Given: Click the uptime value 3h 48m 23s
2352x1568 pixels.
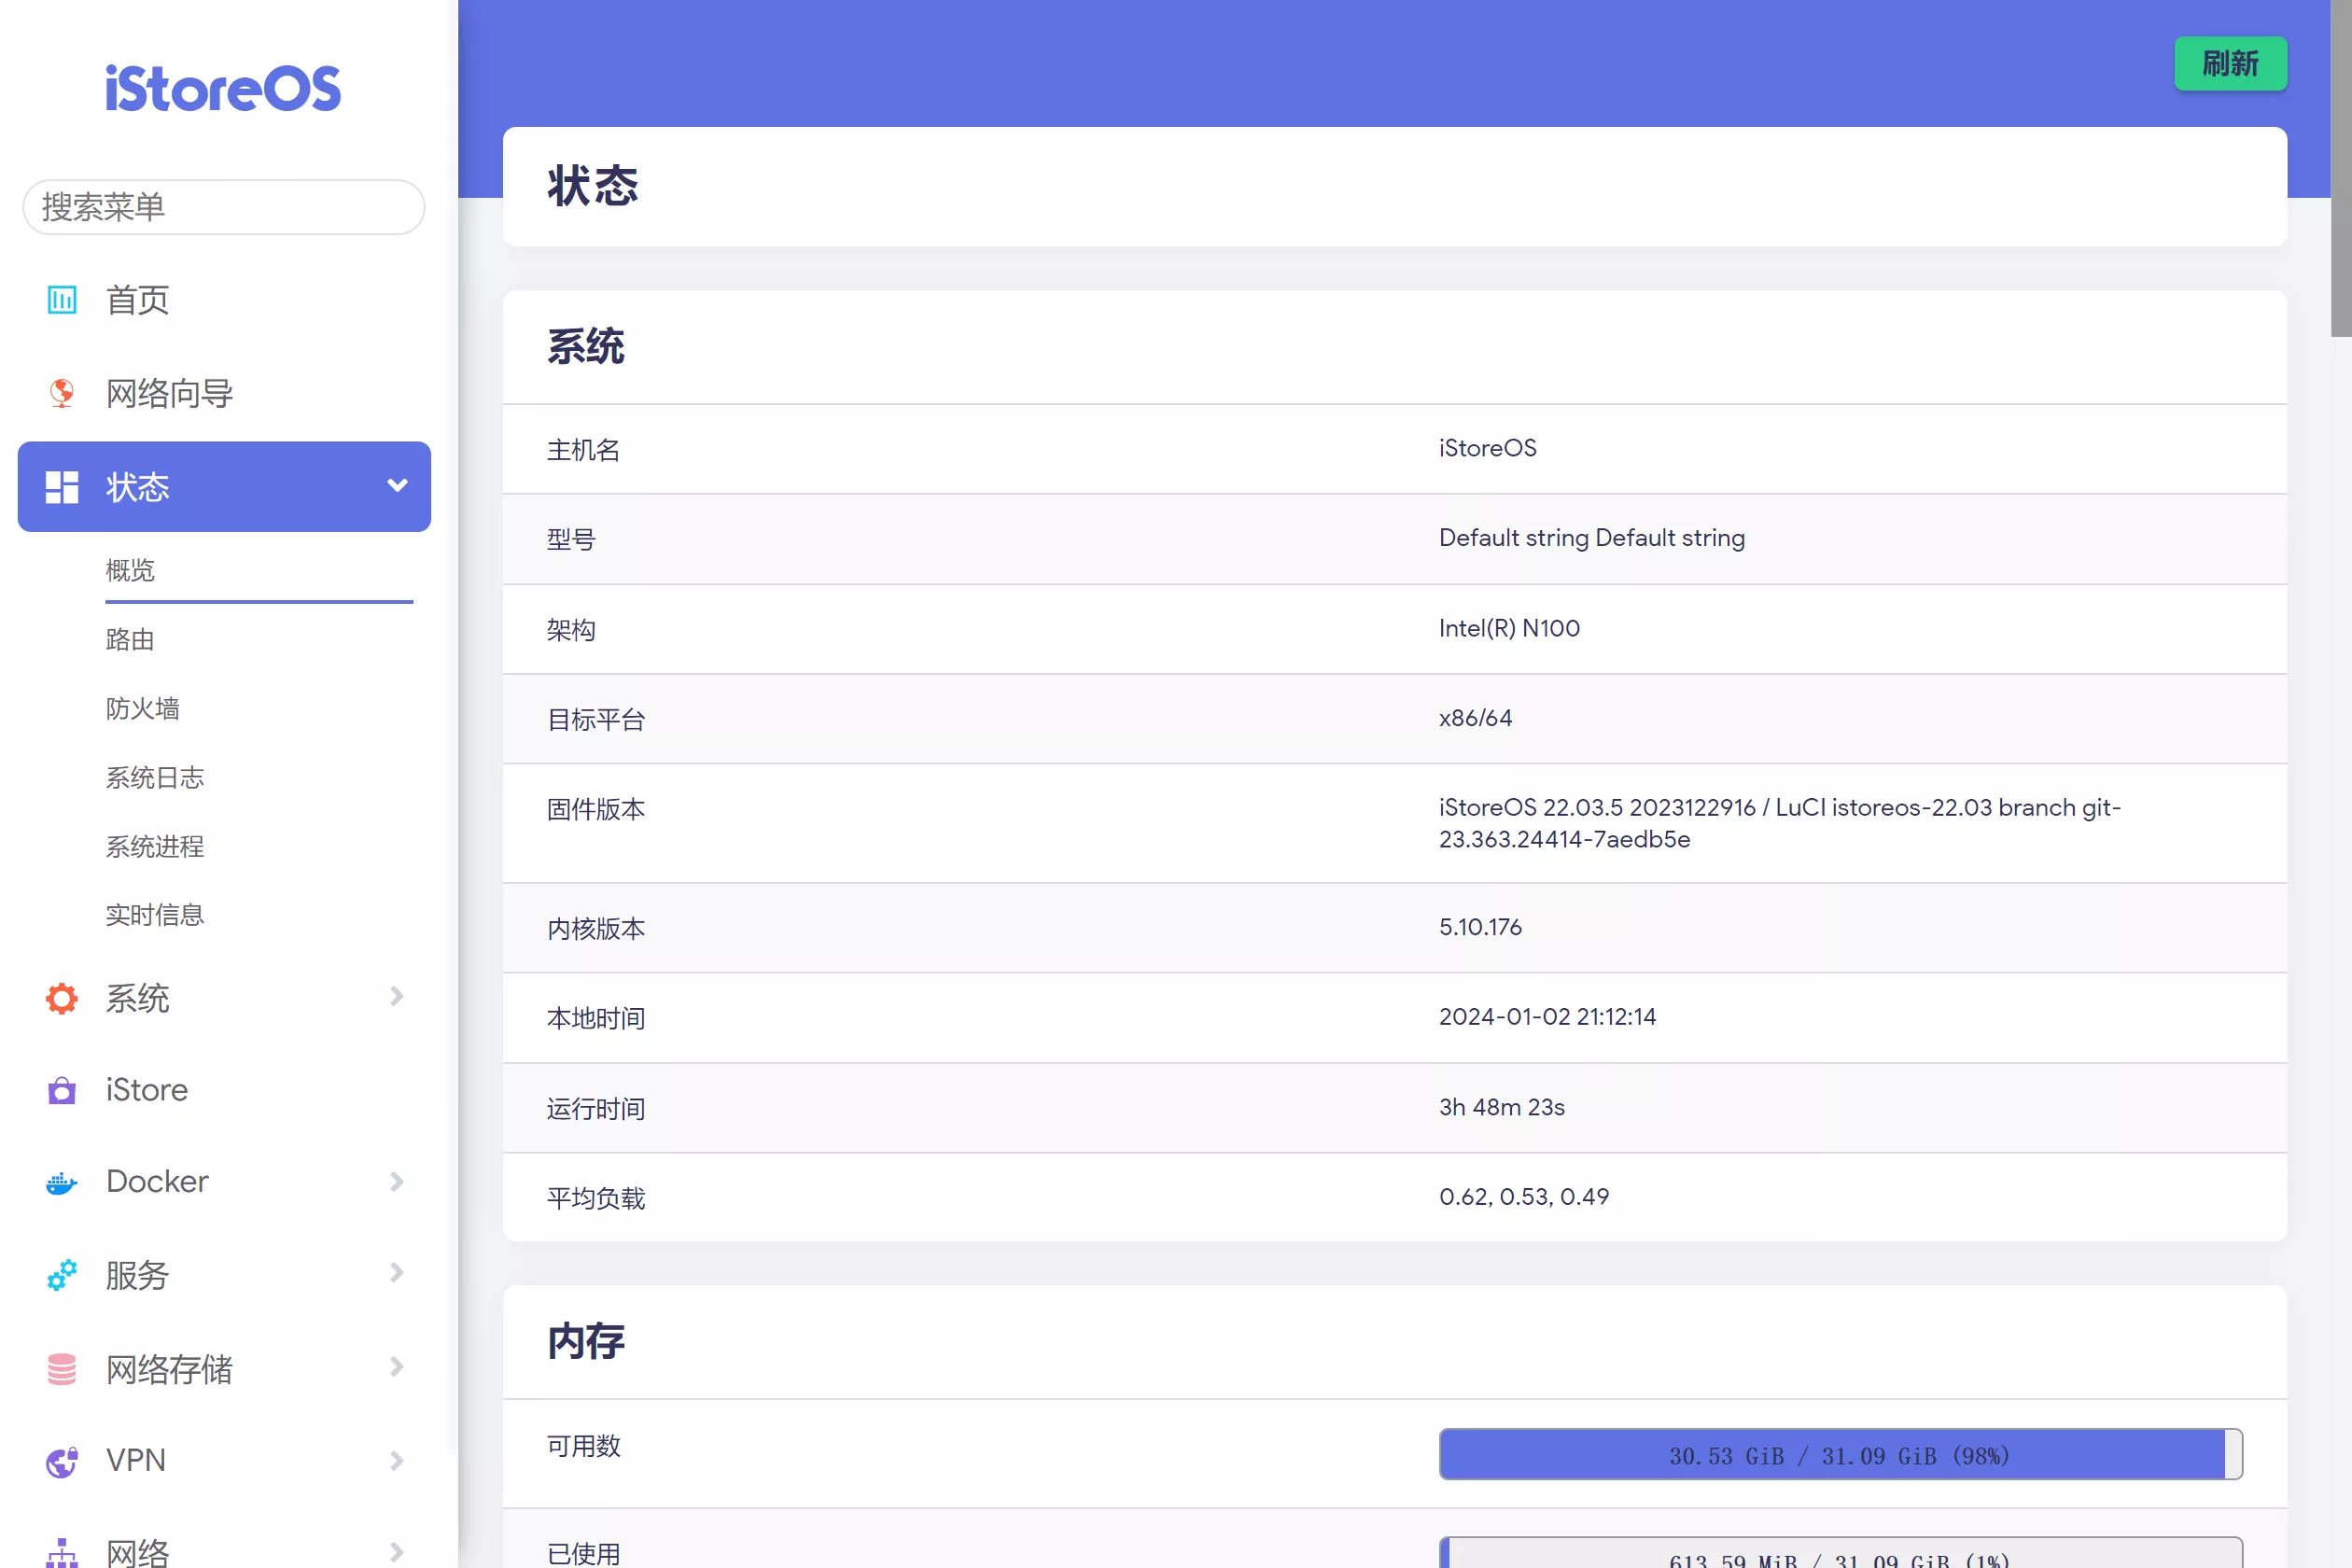Looking at the screenshot, I should 1501,1107.
